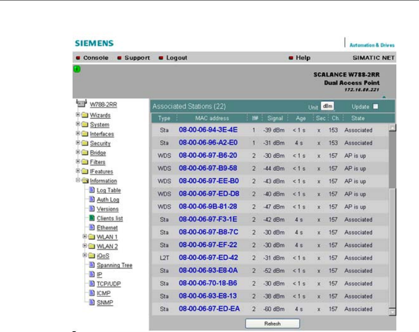Click the Spanning Tree page icon

pyautogui.click(x=92, y=265)
